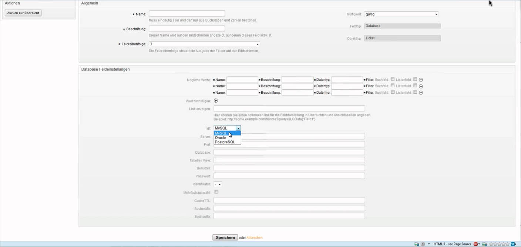Viewport: 521px width, 247px height.
Task: Focus Beschriftung field in third values row
Action: 298,93
